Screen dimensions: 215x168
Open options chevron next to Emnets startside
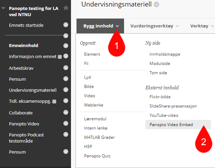point(66,25)
